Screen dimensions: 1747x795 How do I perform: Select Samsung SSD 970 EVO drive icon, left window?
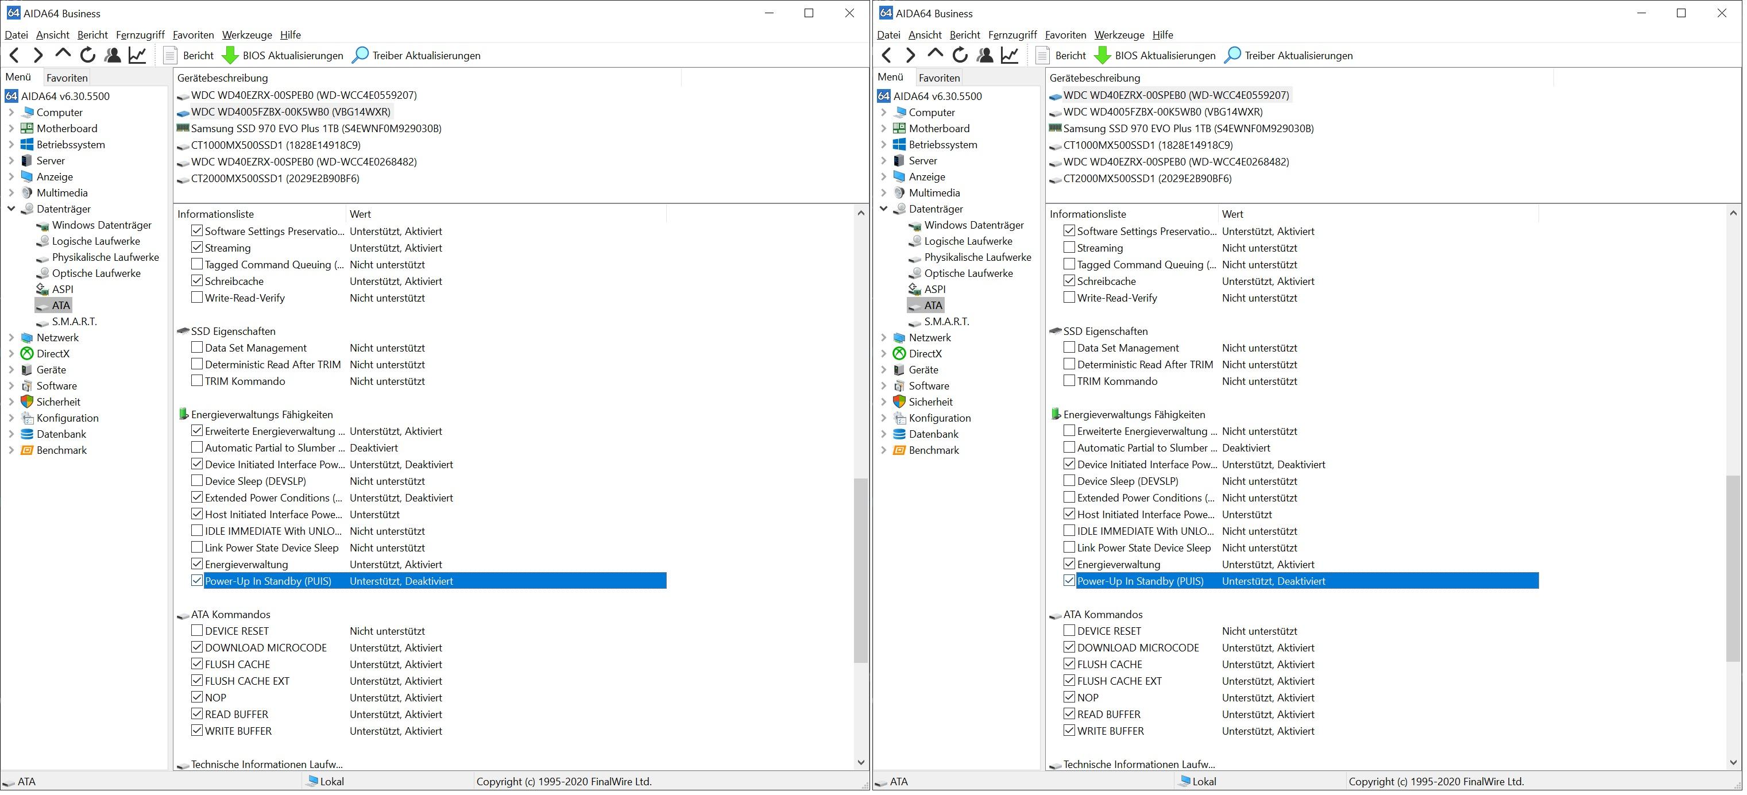pyautogui.click(x=183, y=128)
